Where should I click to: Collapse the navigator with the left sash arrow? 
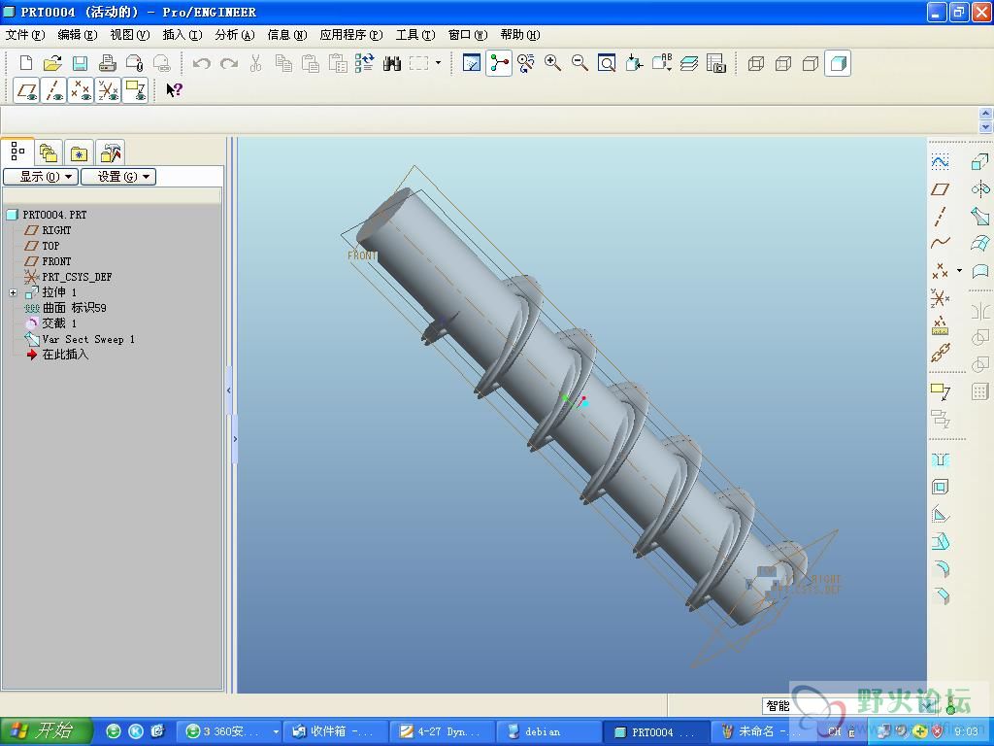point(229,390)
